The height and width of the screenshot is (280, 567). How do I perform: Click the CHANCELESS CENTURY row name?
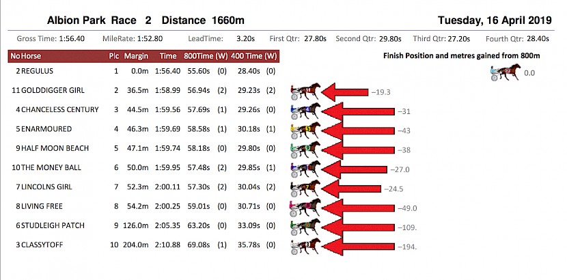coord(60,109)
